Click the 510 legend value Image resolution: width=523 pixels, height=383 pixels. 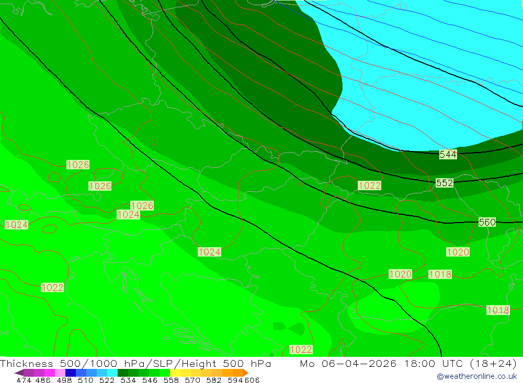pyautogui.click(x=85, y=380)
